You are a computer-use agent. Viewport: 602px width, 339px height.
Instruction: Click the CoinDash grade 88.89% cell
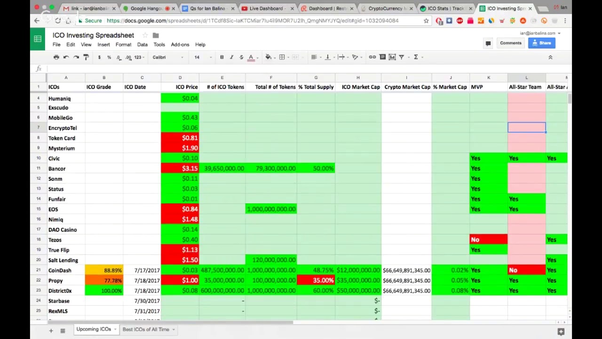(104, 270)
